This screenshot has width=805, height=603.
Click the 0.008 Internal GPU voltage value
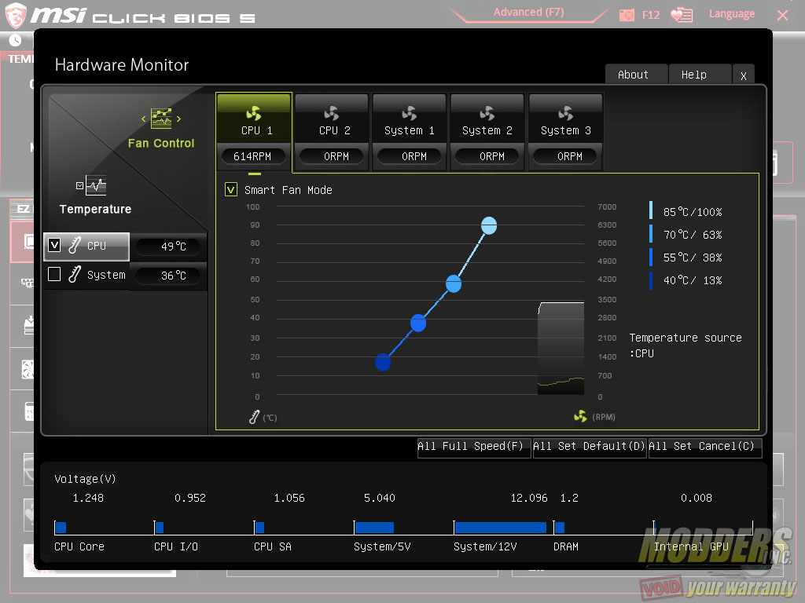[x=697, y=498]
